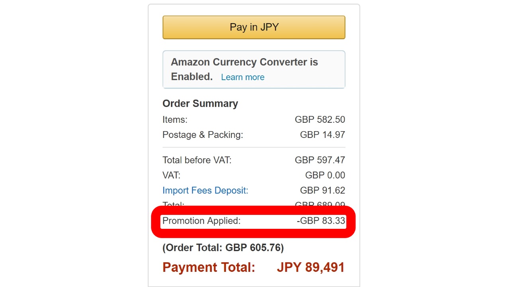The height and width of the screenshot is (287, 510).
Task: Click the Postage & Packing label
Action: point(202,135)
